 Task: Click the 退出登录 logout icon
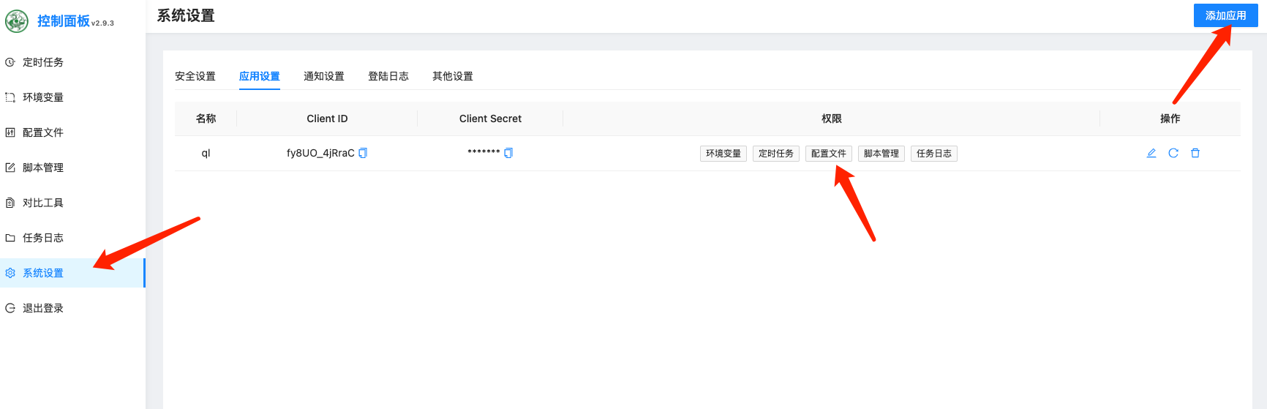[x=10, y=308]
